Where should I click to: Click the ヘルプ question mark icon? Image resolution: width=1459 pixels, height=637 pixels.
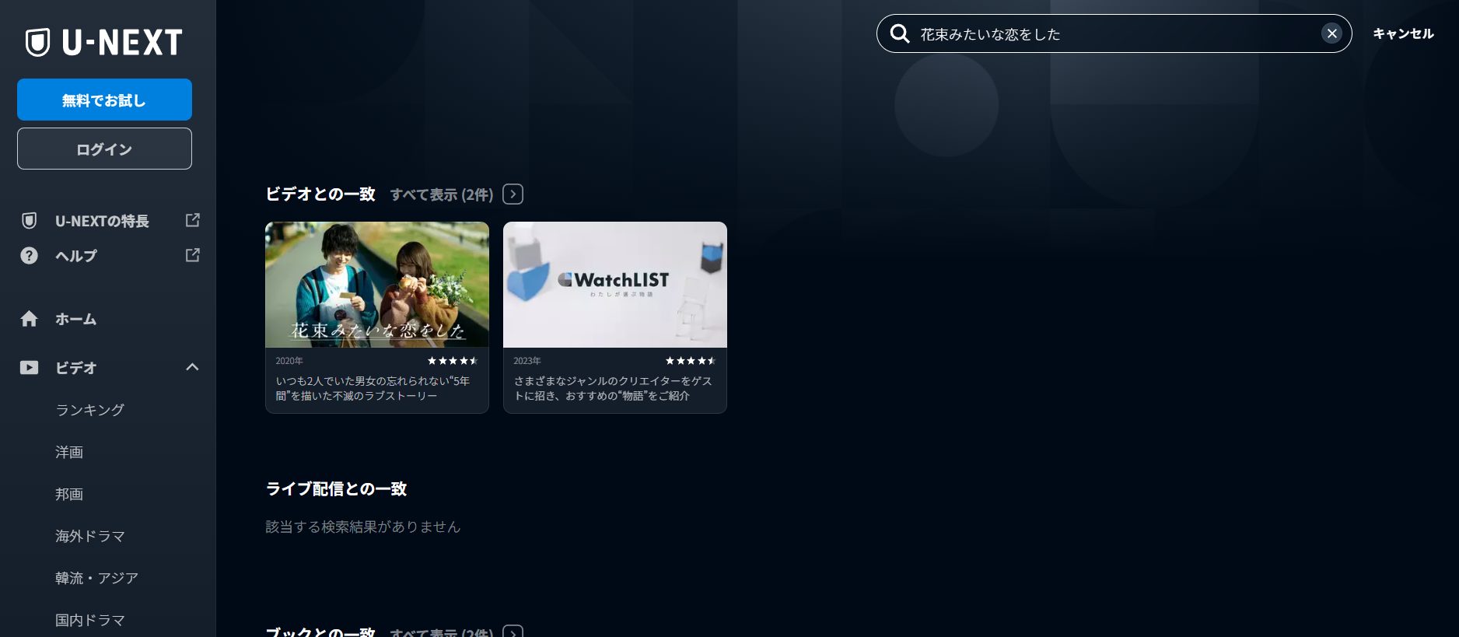29,256
